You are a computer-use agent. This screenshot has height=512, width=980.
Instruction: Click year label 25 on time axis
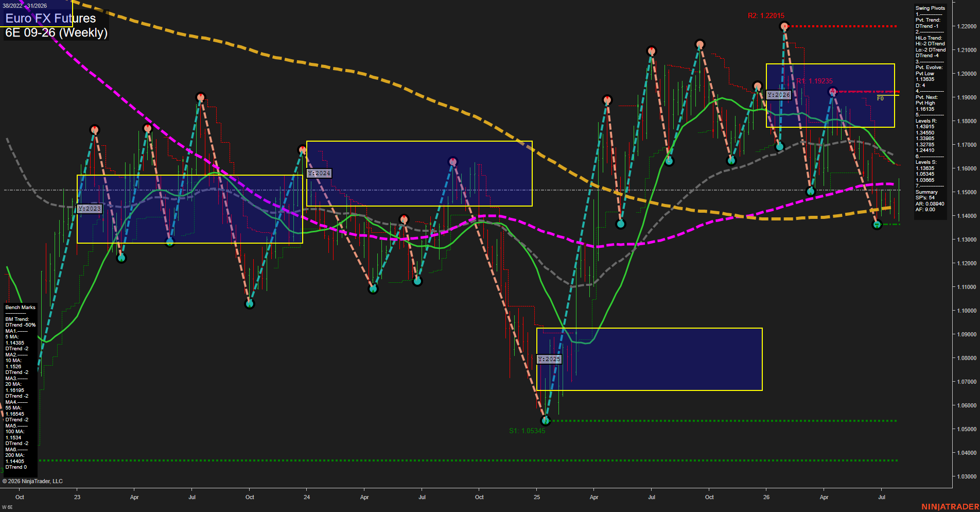537,497
